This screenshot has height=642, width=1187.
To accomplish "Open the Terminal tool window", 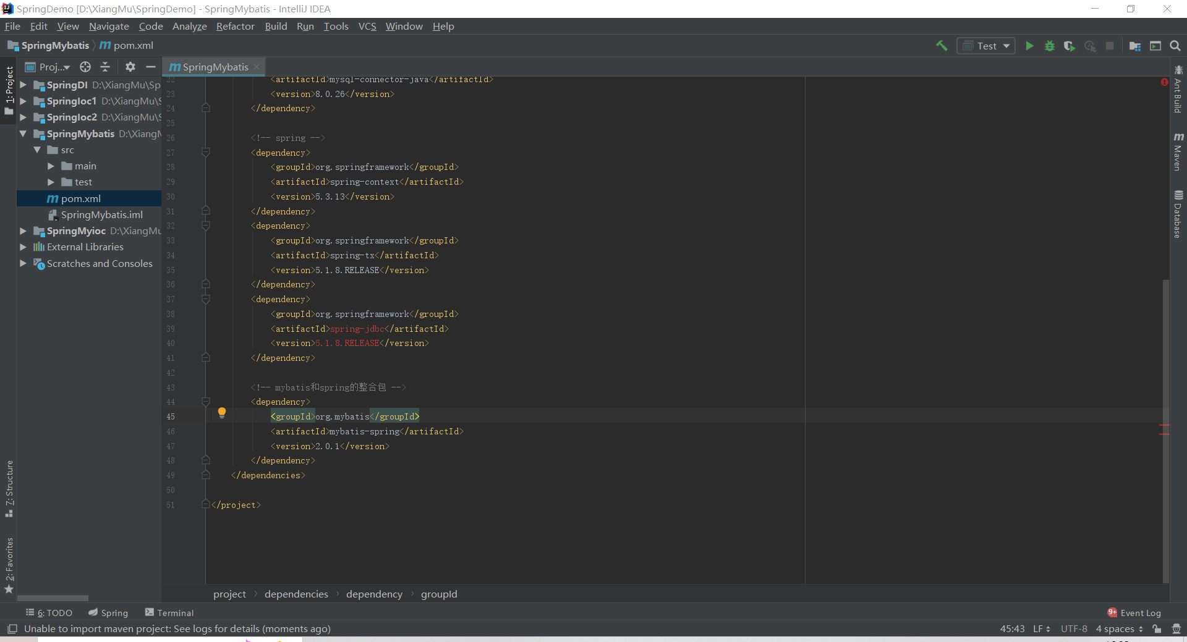I will [x=169, y=612].
